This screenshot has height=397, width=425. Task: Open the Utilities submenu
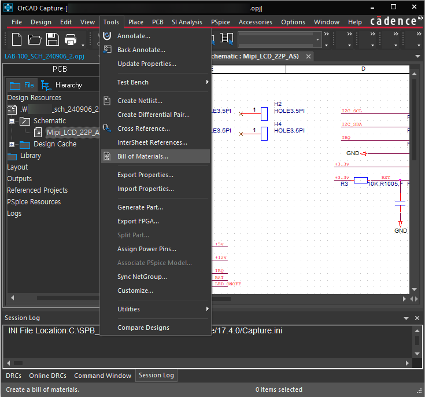(x=156, y=309)
